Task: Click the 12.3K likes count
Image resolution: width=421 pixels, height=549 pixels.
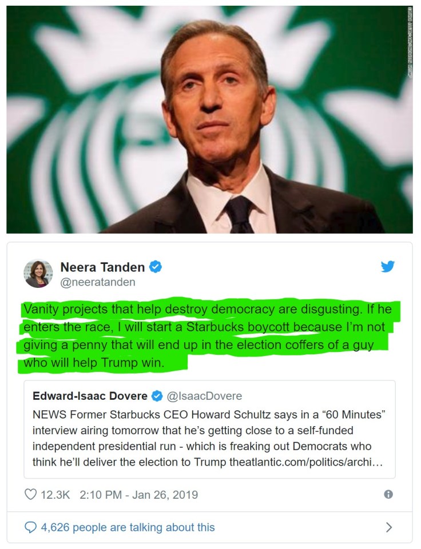Action: pyautogui.click(x=55, y=495)
